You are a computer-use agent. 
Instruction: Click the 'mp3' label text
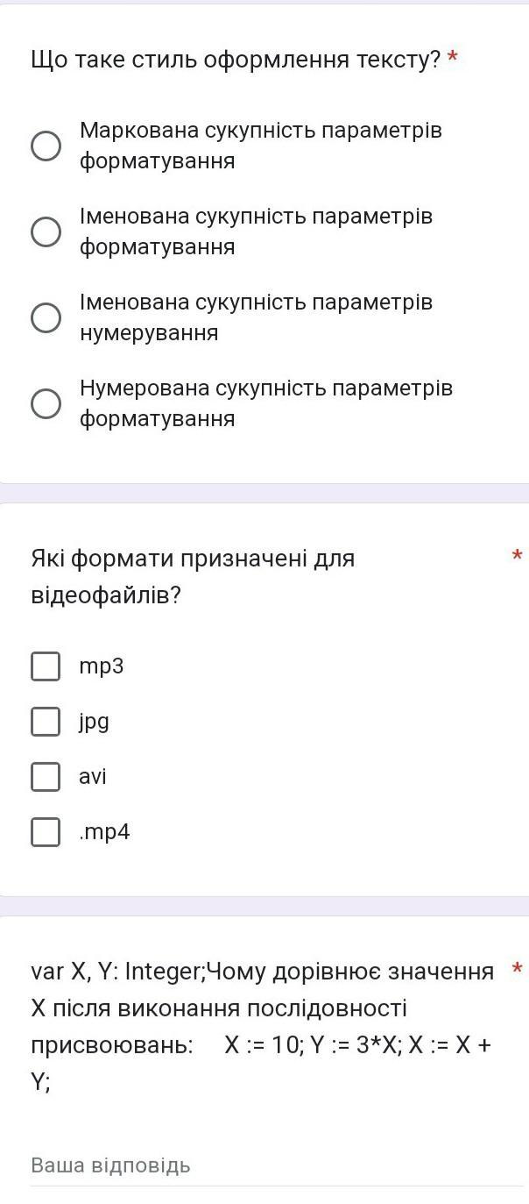pos(102,666)
